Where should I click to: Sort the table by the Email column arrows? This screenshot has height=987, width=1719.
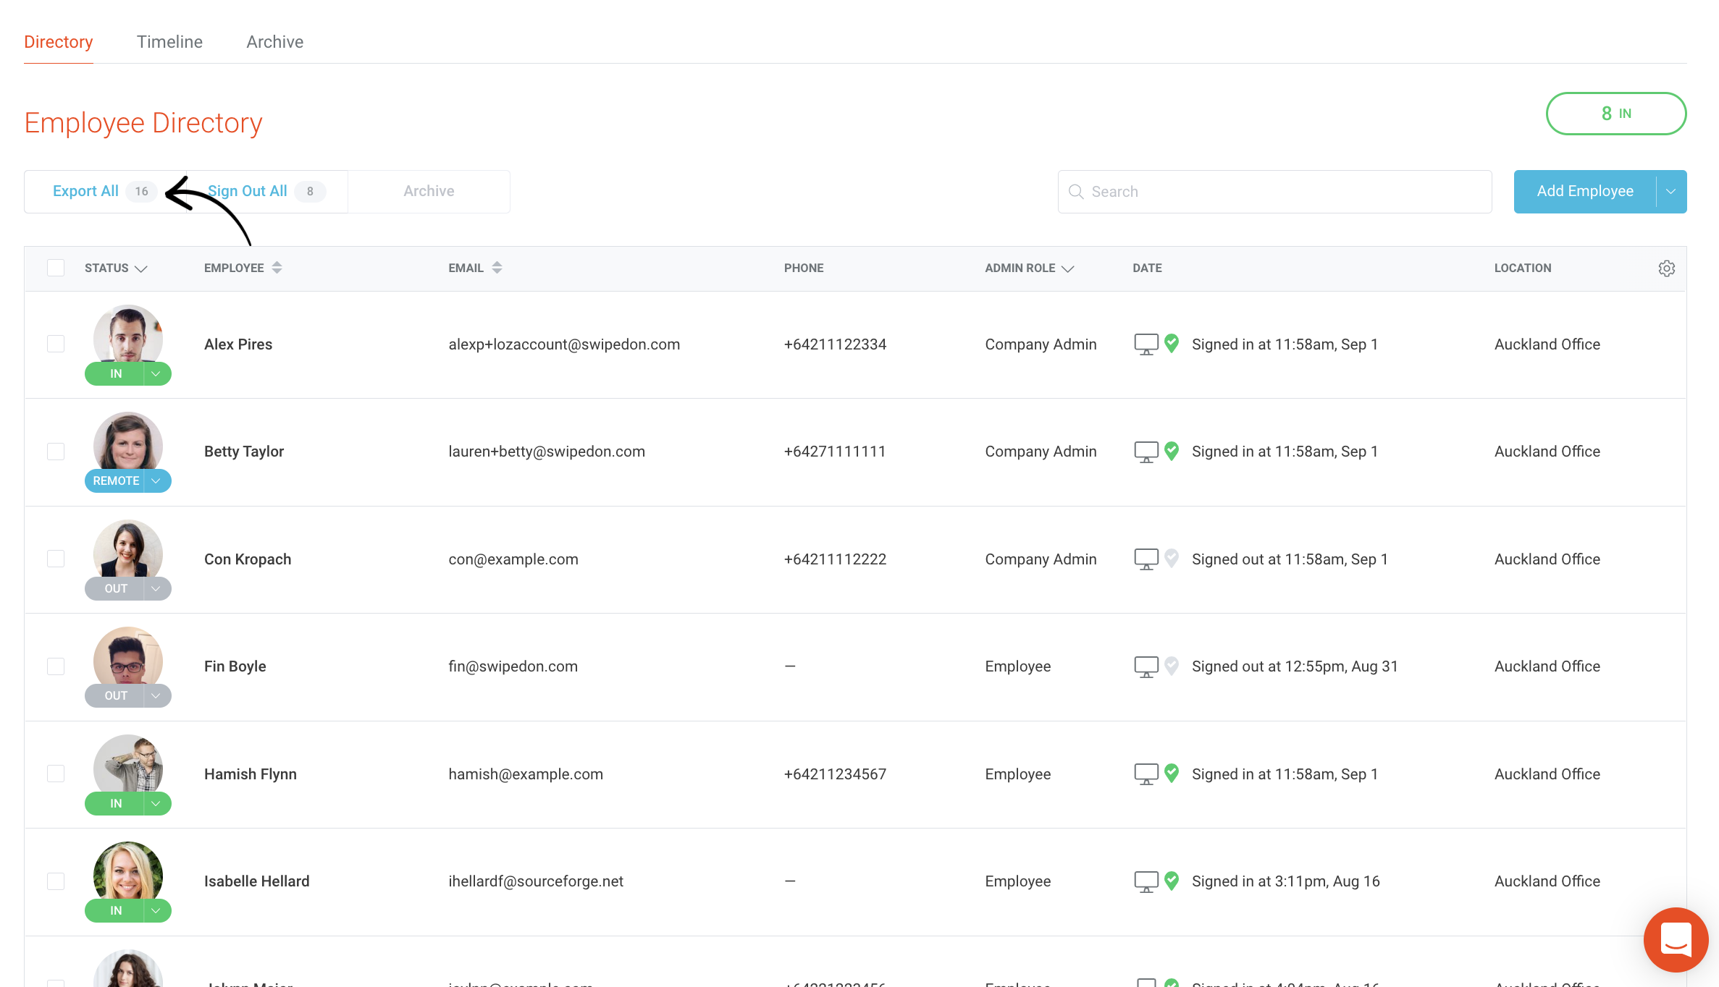pyautogui.click(x=497, y=268)
